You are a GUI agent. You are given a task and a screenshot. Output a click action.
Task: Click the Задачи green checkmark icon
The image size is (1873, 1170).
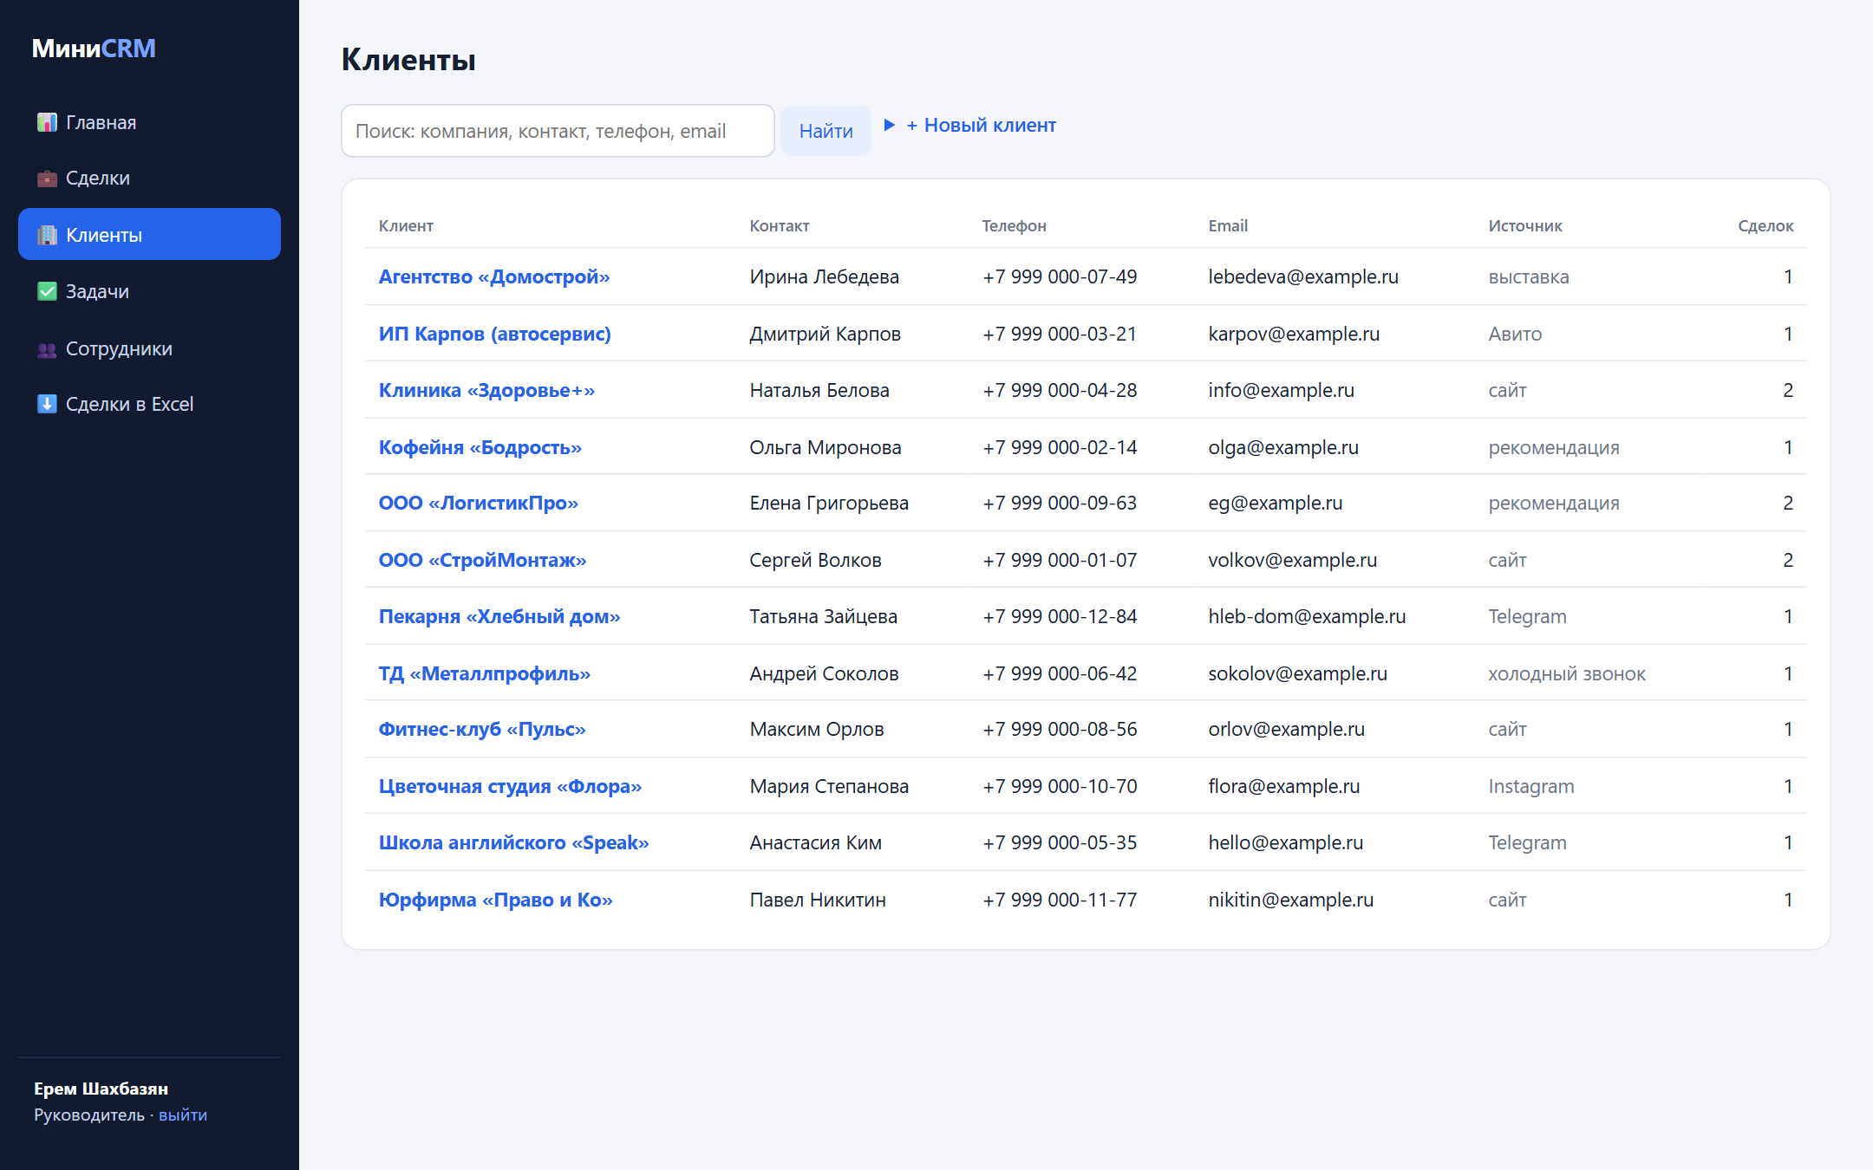47,291
